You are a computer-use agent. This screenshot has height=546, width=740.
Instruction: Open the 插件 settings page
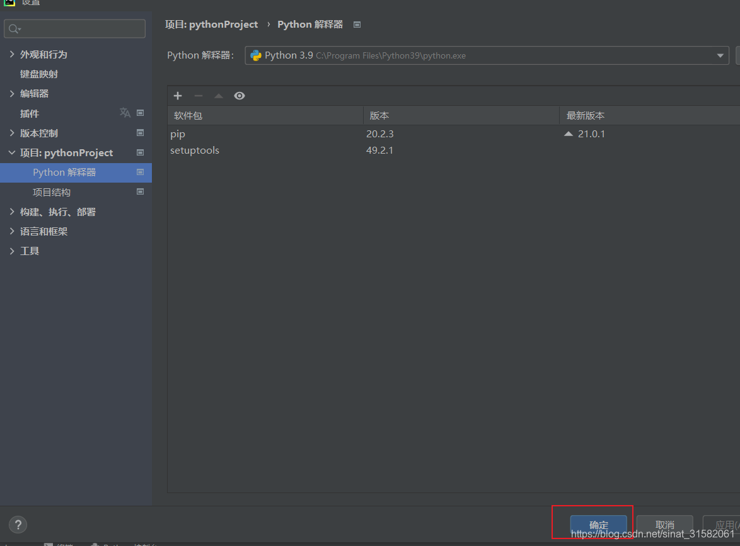29,113
